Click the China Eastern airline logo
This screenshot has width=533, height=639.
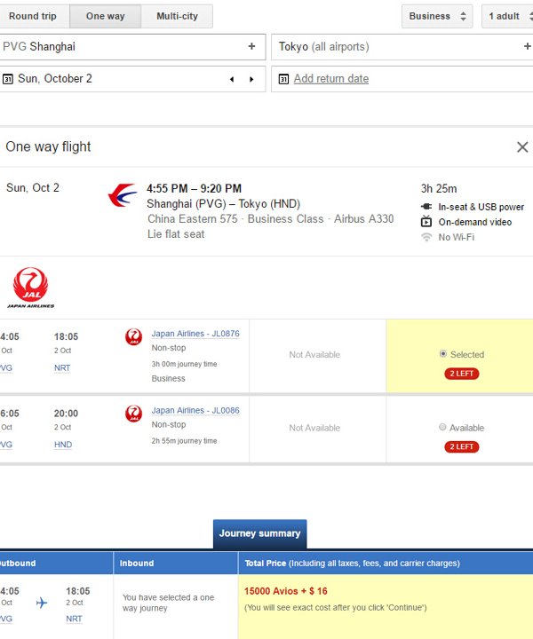(x=123, y=194)
